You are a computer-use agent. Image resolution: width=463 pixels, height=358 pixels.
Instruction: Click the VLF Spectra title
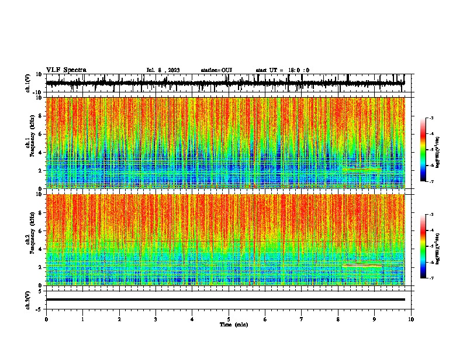point(66,70)
